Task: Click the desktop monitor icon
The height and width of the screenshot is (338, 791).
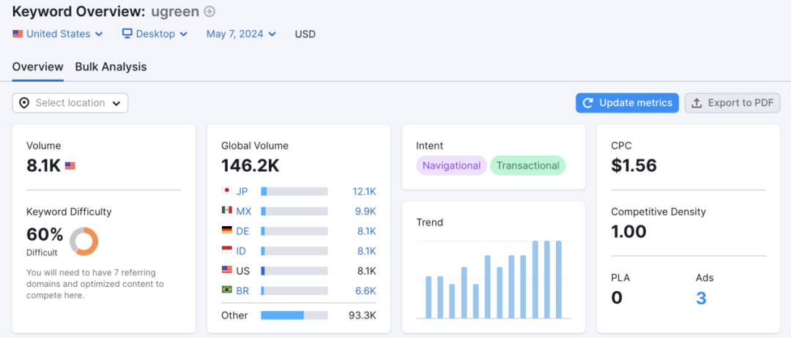Action: [x=127, y=34]
